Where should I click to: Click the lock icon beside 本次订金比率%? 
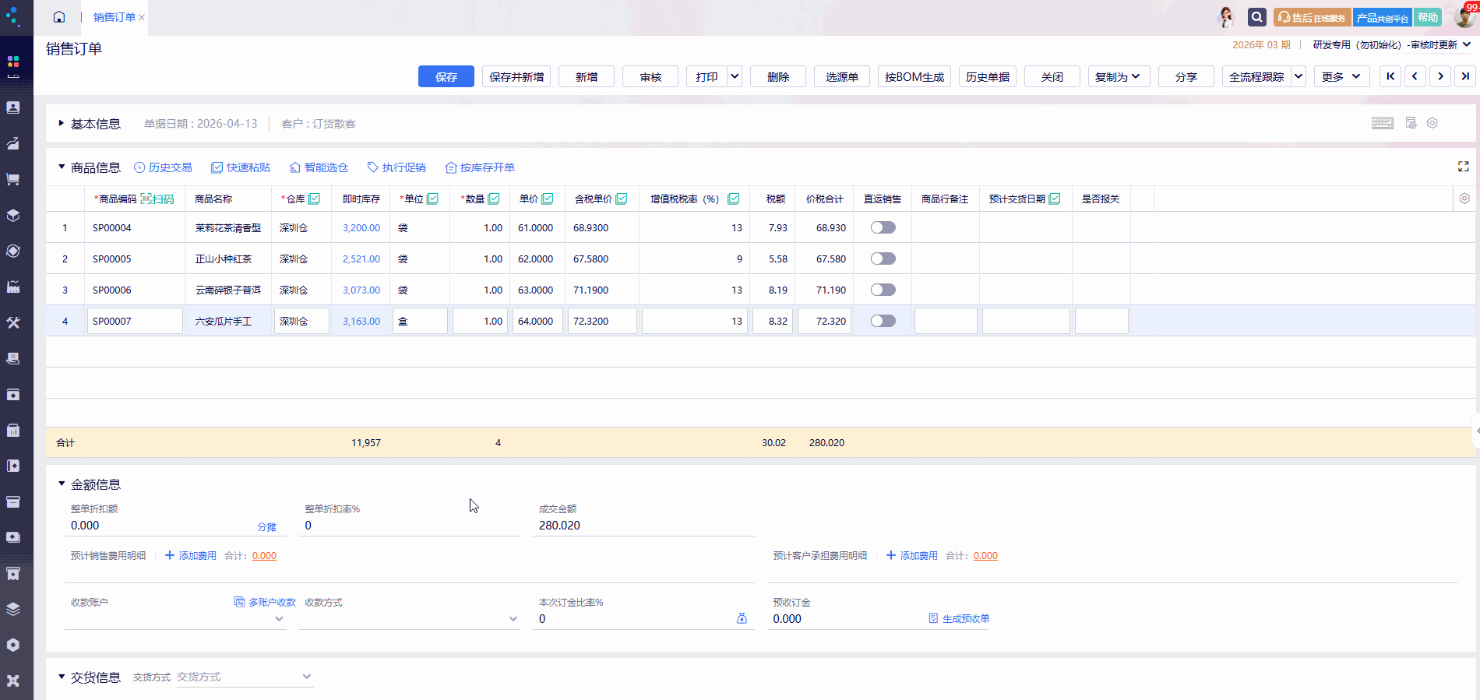pos(742,618)
